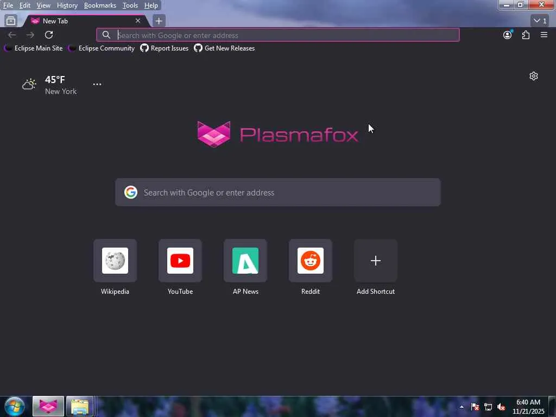Open the Edit menu

tap(24, 5)
